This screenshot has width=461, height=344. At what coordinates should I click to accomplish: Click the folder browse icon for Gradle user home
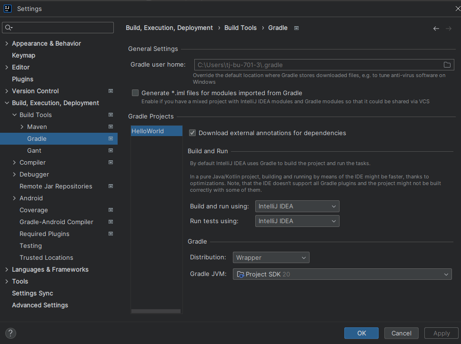pyautogui.click(x=447, y=65)
